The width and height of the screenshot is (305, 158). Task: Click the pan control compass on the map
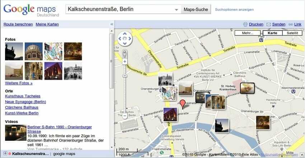(x=125, y=39)
